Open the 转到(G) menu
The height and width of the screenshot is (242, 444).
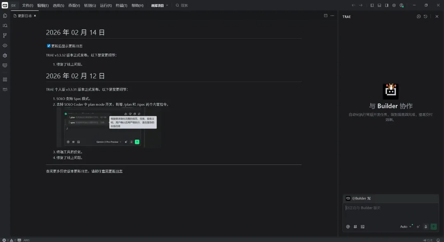point(90,5)
